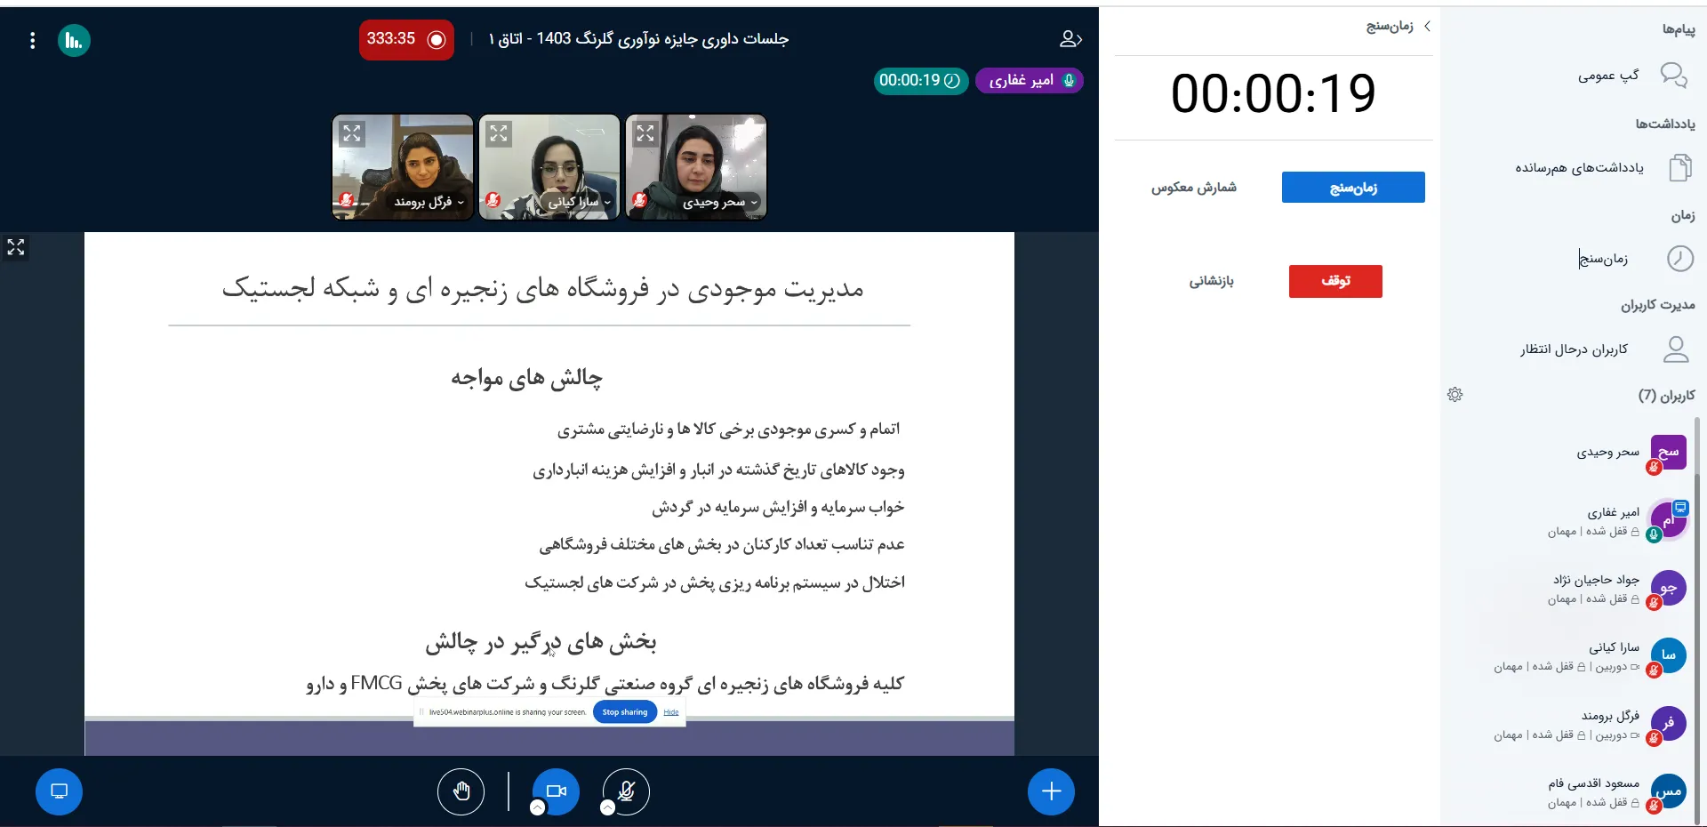Select the زمان‌سنج stopwatch tab

tap(1352, 188)
